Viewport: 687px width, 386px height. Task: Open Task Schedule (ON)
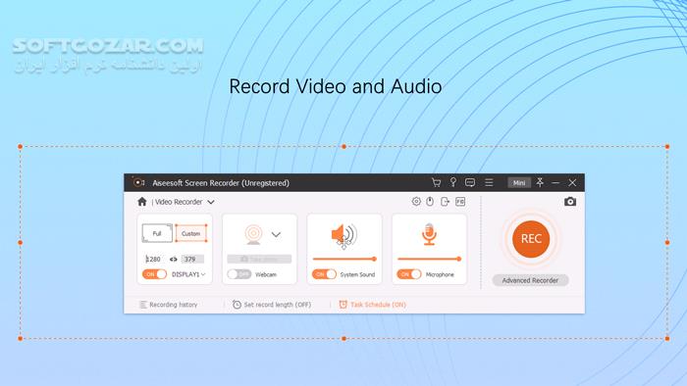tap(372, 305)
